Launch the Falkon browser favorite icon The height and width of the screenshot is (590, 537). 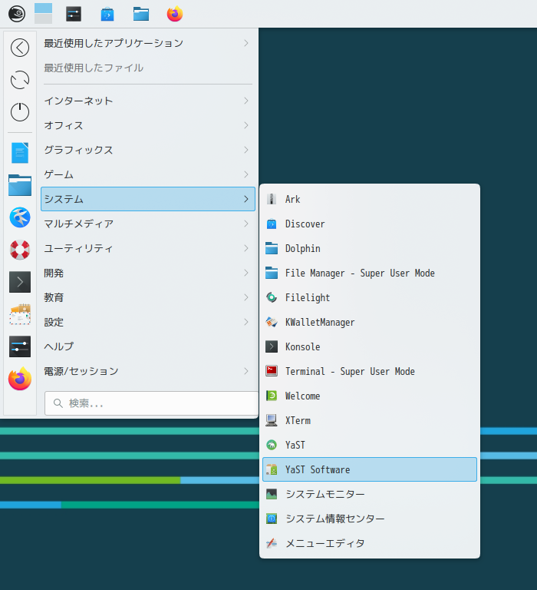tap(20, 217)
